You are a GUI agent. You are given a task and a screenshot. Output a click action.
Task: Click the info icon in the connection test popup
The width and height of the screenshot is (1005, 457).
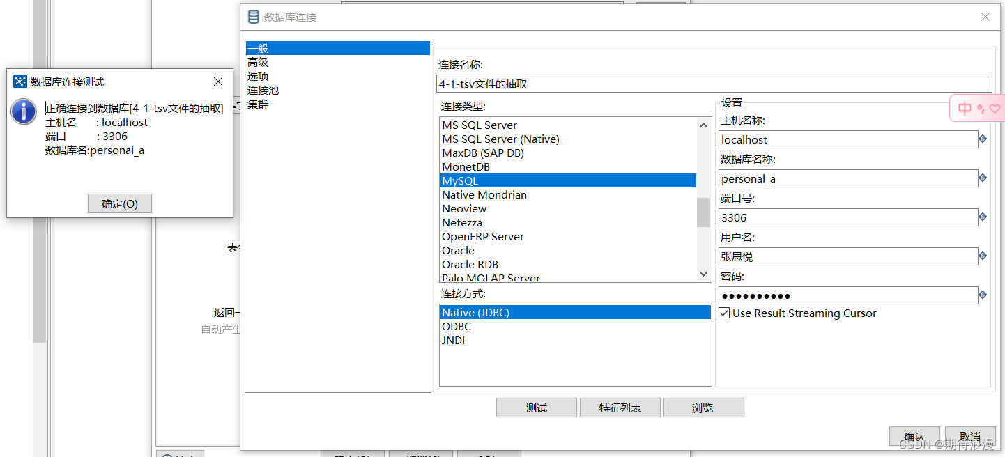pos(23,111)
